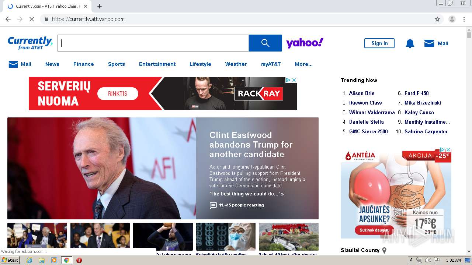Click the address bar URL

coord(88,19)
